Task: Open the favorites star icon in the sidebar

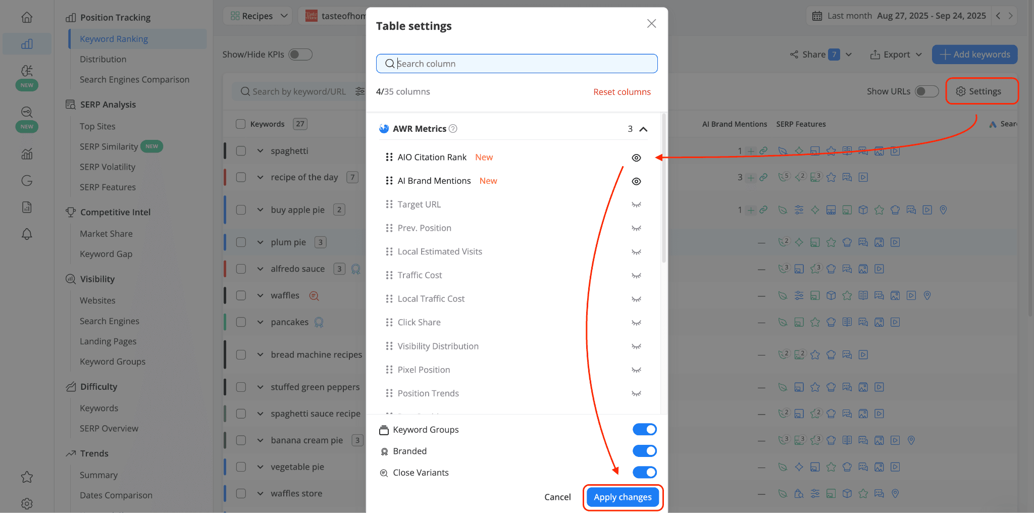Action: point(27,477)
